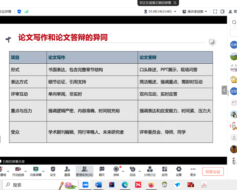Click the 邀请 invite icon
Screen dimensions: 237x190
point(67,171)
